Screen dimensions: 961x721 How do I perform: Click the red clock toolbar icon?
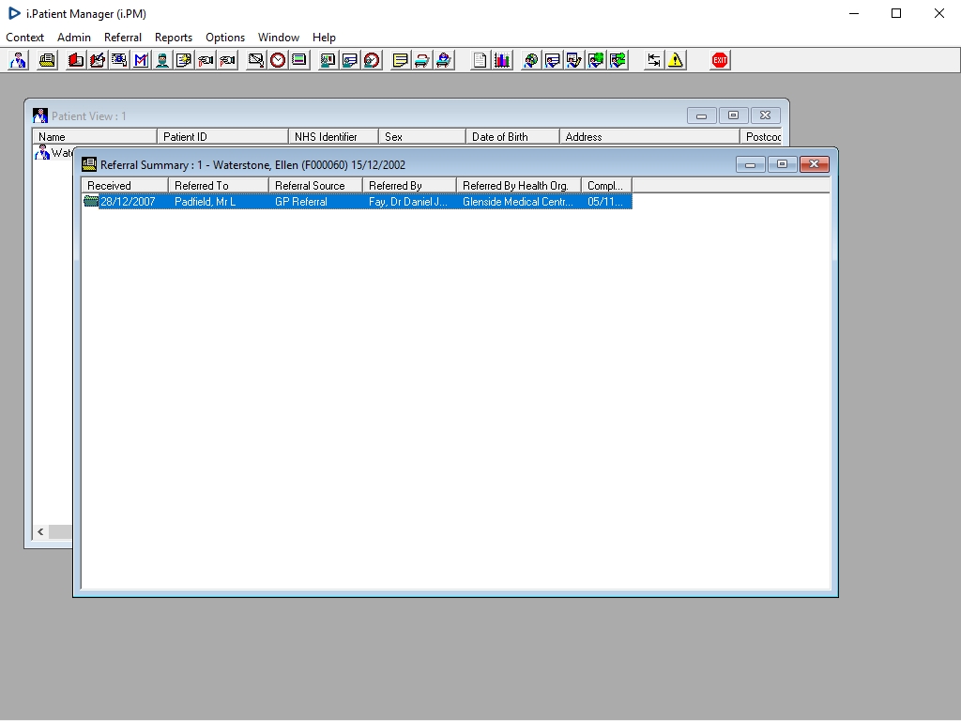(278, 60)
